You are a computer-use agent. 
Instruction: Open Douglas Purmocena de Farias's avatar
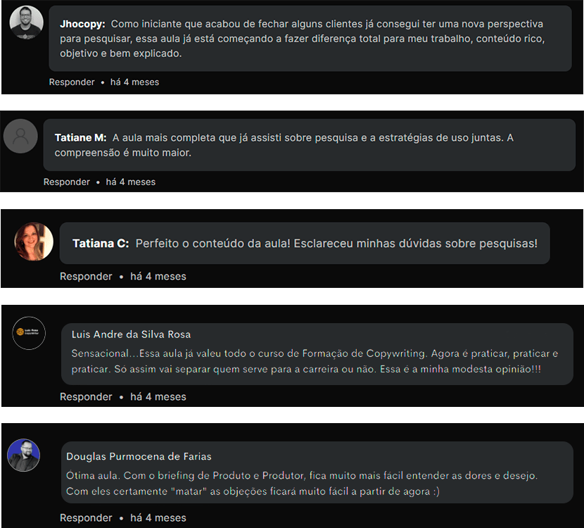coord(23,455)
